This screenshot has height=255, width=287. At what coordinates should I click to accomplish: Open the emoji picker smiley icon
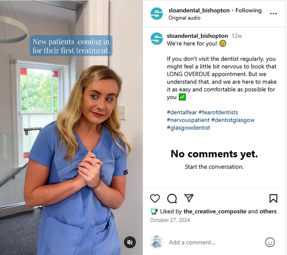(270, 243)
